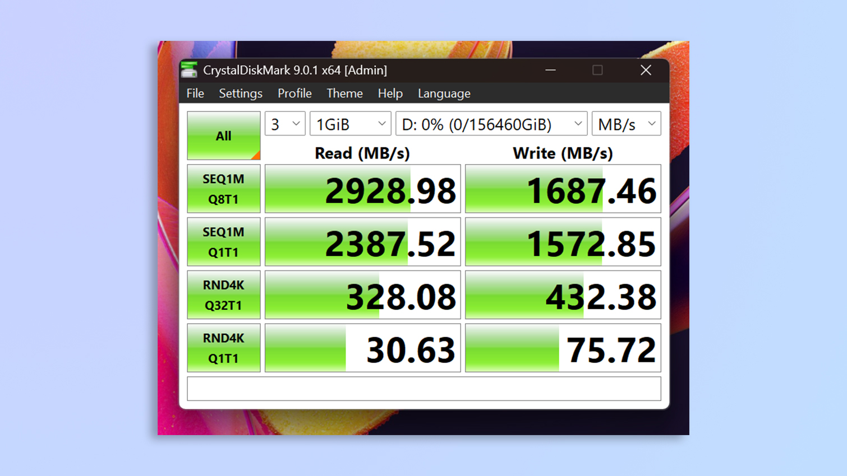Screen dimensions: 847x476
Task: Start the SEQ1M Q8T1 test
Action: coord(223,189)
